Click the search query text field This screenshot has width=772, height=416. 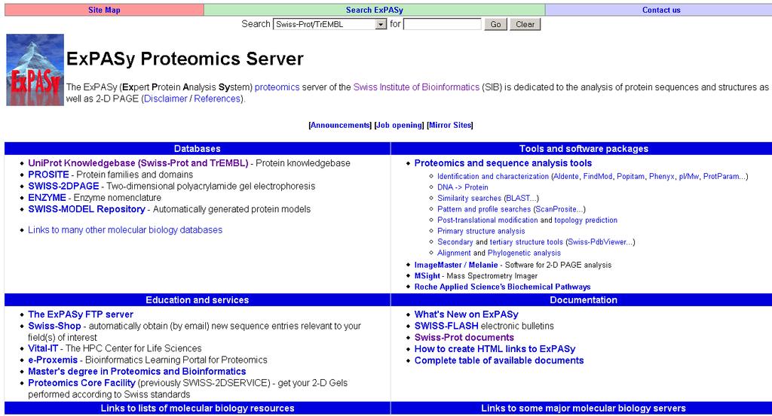[x=442, y=24]
